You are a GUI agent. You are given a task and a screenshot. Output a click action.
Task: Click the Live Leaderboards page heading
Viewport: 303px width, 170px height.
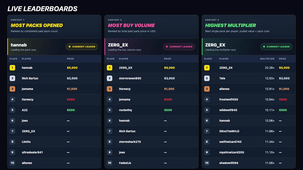coord(42,9)
